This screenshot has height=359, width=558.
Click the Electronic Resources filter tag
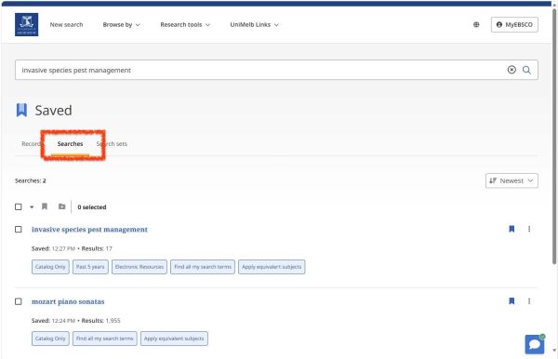coord(139,267)
